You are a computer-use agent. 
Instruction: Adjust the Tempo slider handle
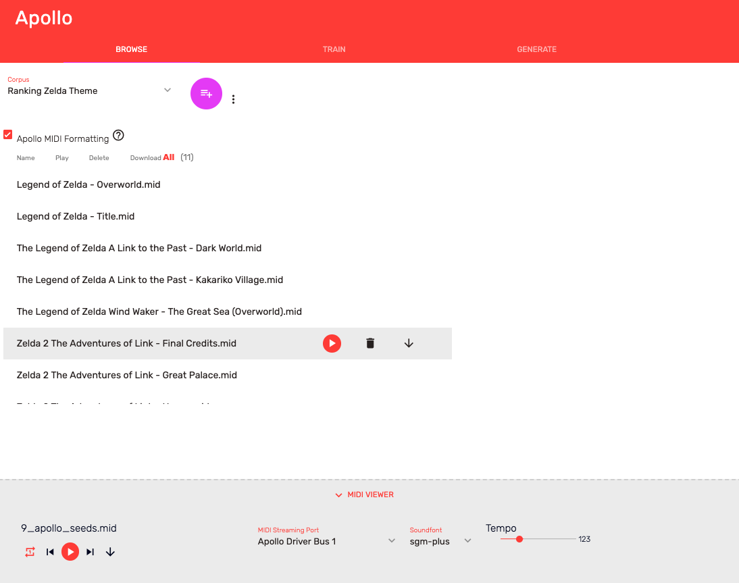pyautogui.click(x=519, y=539)
